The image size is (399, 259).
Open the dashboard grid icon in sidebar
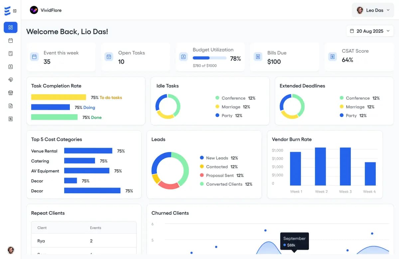click(x=10, y=28)
